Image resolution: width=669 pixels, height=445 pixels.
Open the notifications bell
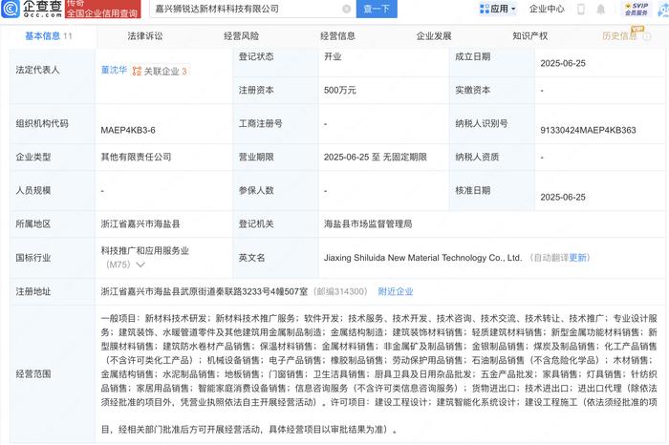click(601, 9)
